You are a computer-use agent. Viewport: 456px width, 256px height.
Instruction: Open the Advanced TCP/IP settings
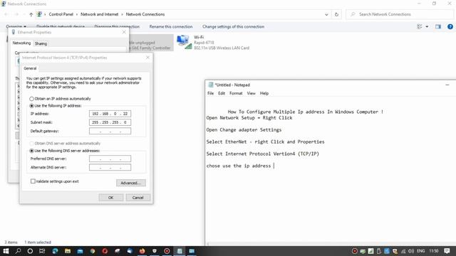(131, 183)
